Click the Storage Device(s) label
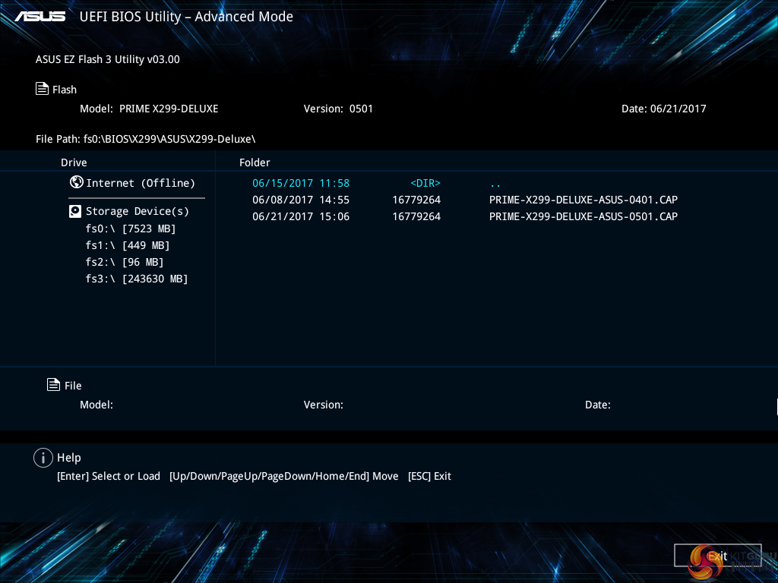Image resolution: width=778 pixels, height=583 pixels. coord(137,211)
